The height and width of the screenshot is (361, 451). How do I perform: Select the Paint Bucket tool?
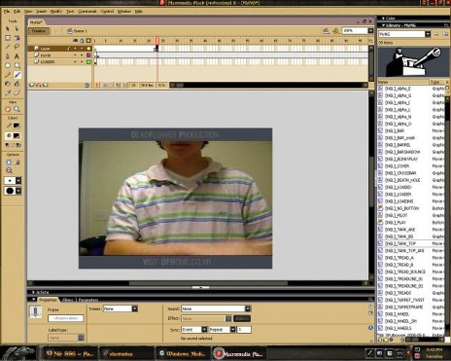[x=17, y=84]
